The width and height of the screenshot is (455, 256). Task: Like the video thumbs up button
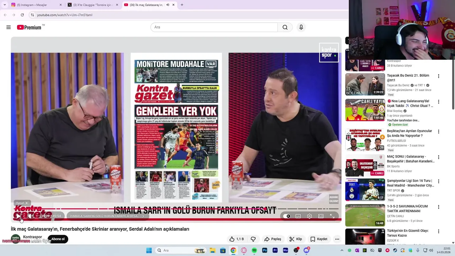[236, 239]
